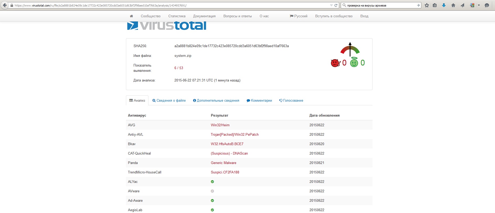The width and height of the screenshot is (495, 213).
Task: Go to the browser home page icon
Action: tap(453, 5)
